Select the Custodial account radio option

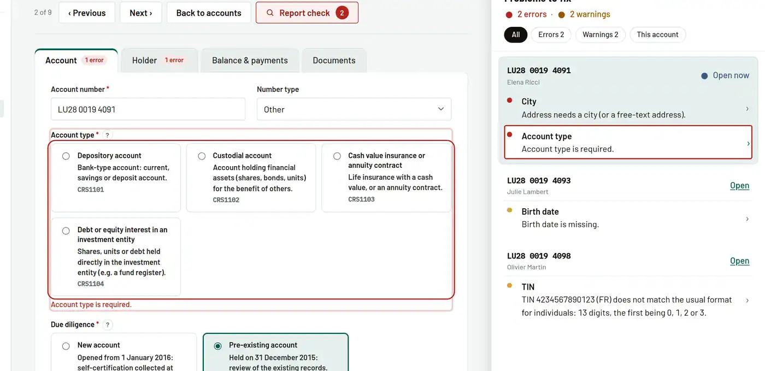click(202, 156)
